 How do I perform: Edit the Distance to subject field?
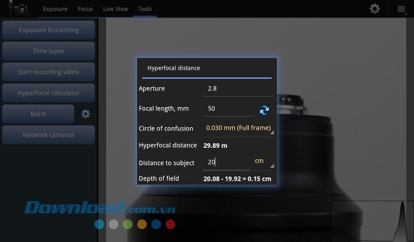point(226,163)
